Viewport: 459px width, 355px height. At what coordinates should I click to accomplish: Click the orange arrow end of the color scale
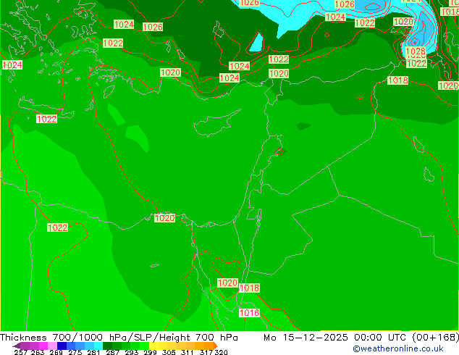[216, 346]
